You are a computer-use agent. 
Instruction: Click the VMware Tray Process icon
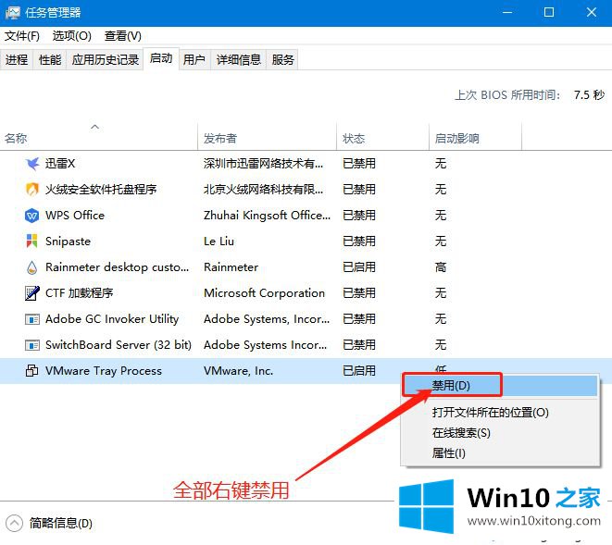32,371
